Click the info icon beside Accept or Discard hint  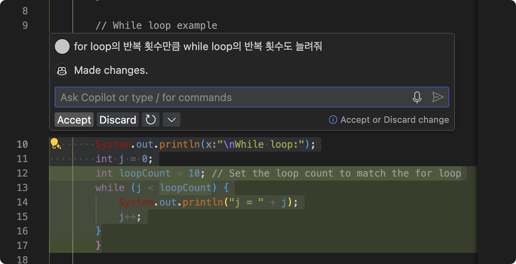333,119
